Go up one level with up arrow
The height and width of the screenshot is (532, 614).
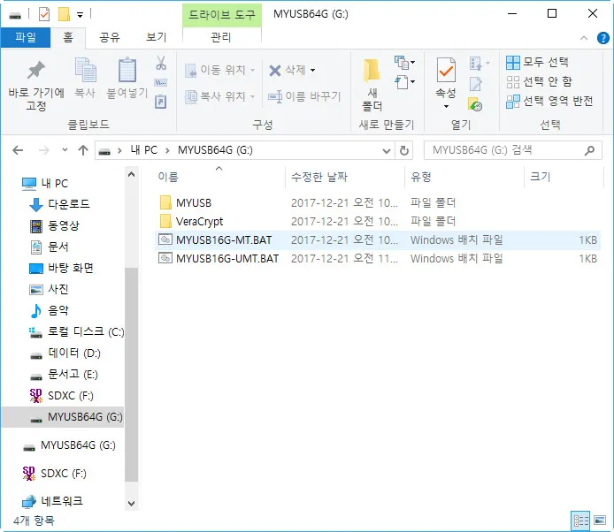pos(83,150)
